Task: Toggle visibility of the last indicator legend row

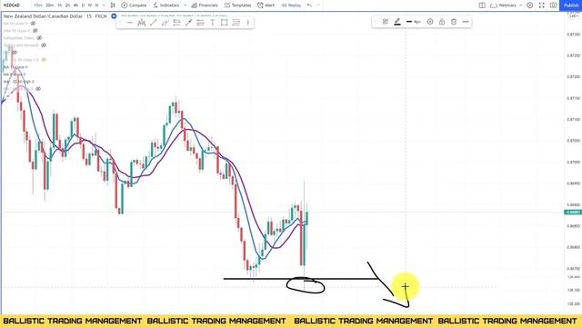Action: click(x=38, y=89)
